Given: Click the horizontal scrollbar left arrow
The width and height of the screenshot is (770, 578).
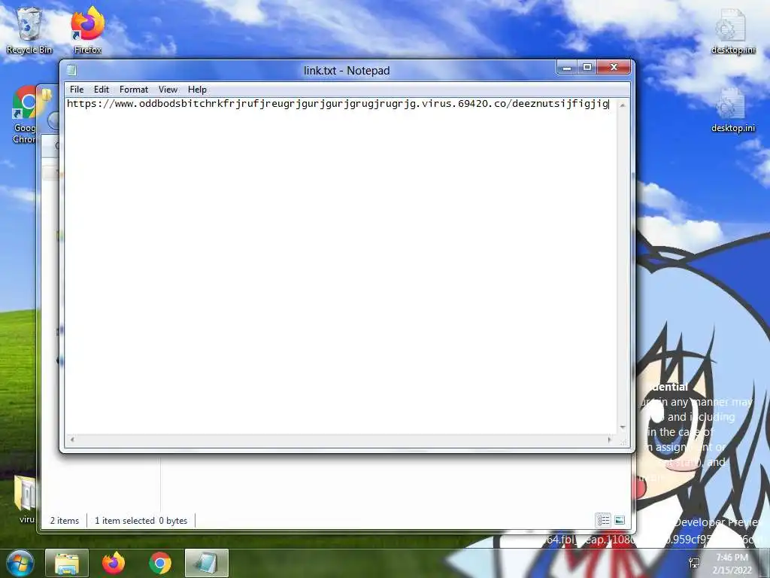Looking at the screenshot, I should (72, 440).
